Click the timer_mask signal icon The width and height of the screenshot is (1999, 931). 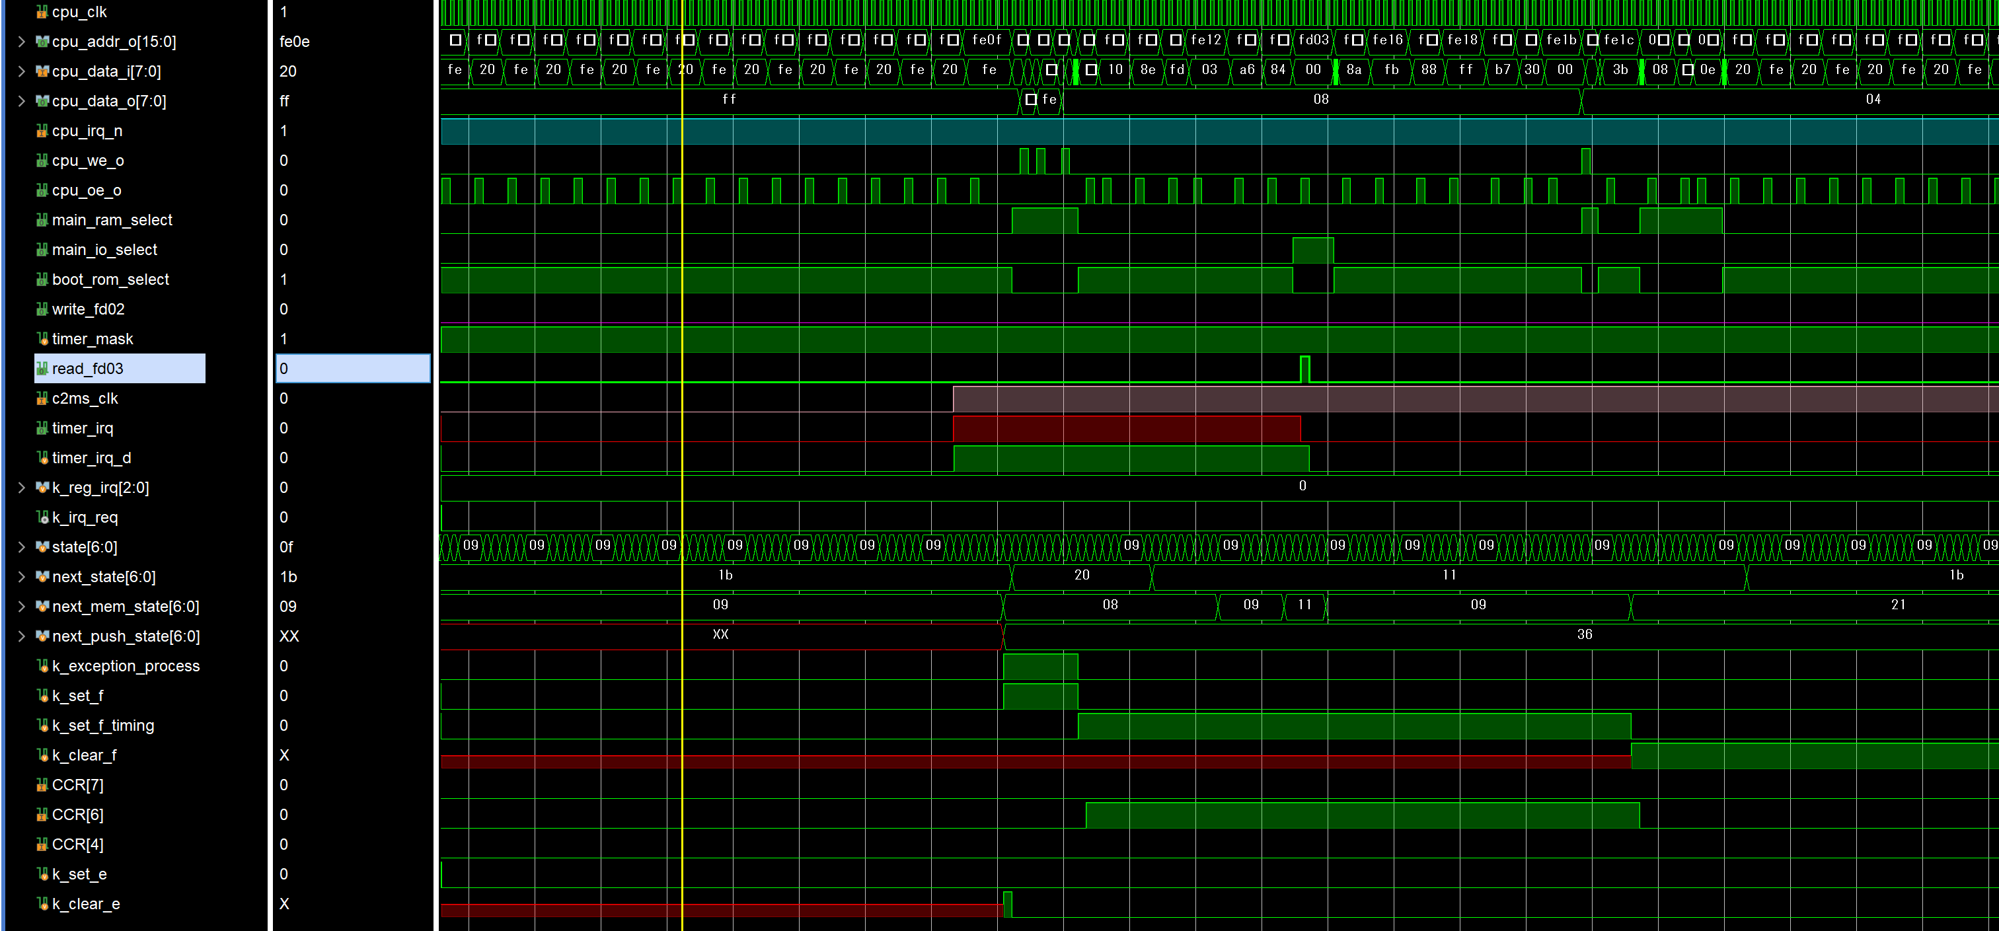coord(42,339)
